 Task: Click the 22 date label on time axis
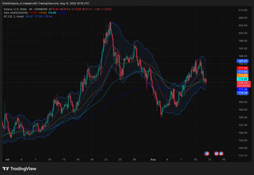[x=106, y=160]
